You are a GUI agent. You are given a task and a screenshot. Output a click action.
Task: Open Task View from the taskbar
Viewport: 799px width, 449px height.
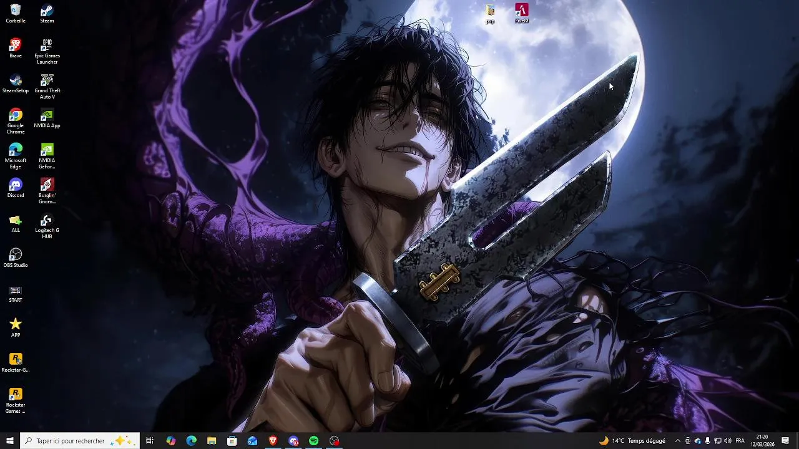[150, 441]
